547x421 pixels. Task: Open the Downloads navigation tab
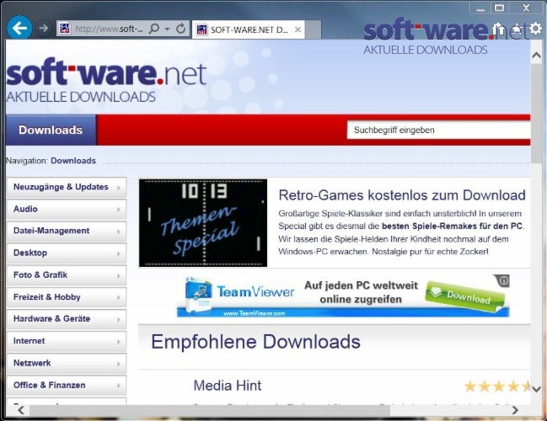[51, 130]
